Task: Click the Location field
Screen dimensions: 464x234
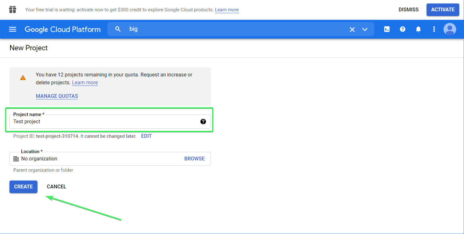Action: 110,159
